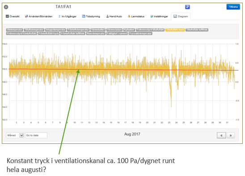245x176 pixels.
Task: Toggle Tilluftsfläkt luftflöde series tag
Action: [x=197, y=29]
